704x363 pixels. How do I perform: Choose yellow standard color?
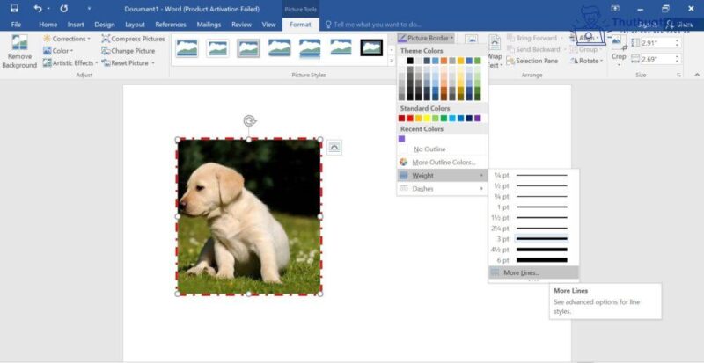coord(427,119)
